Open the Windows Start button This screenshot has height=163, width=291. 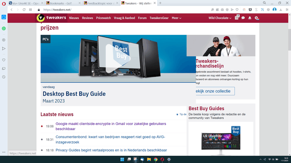click(x=122, y=159)
